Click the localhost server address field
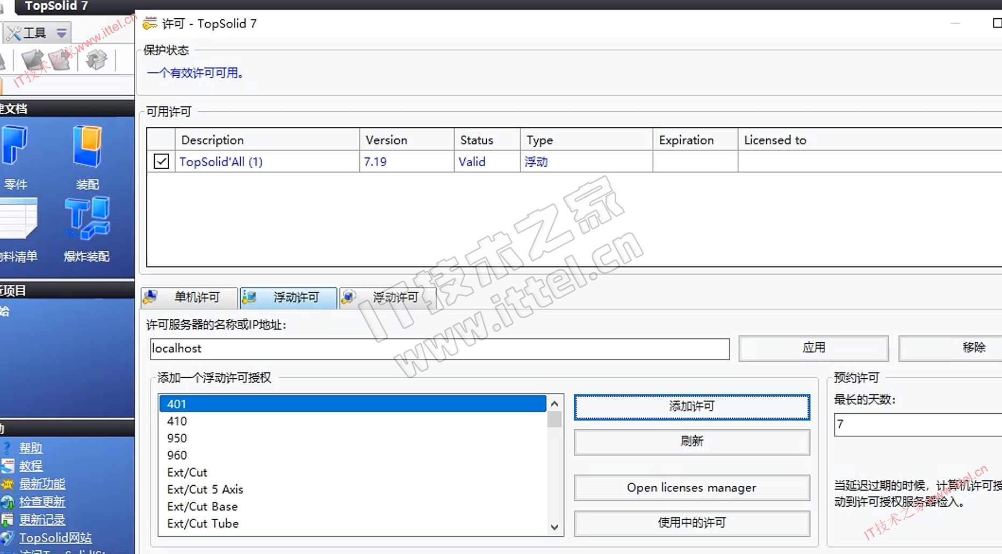Image resolution: width=1002 pixels, height=554 pixels. pos(439,349)
